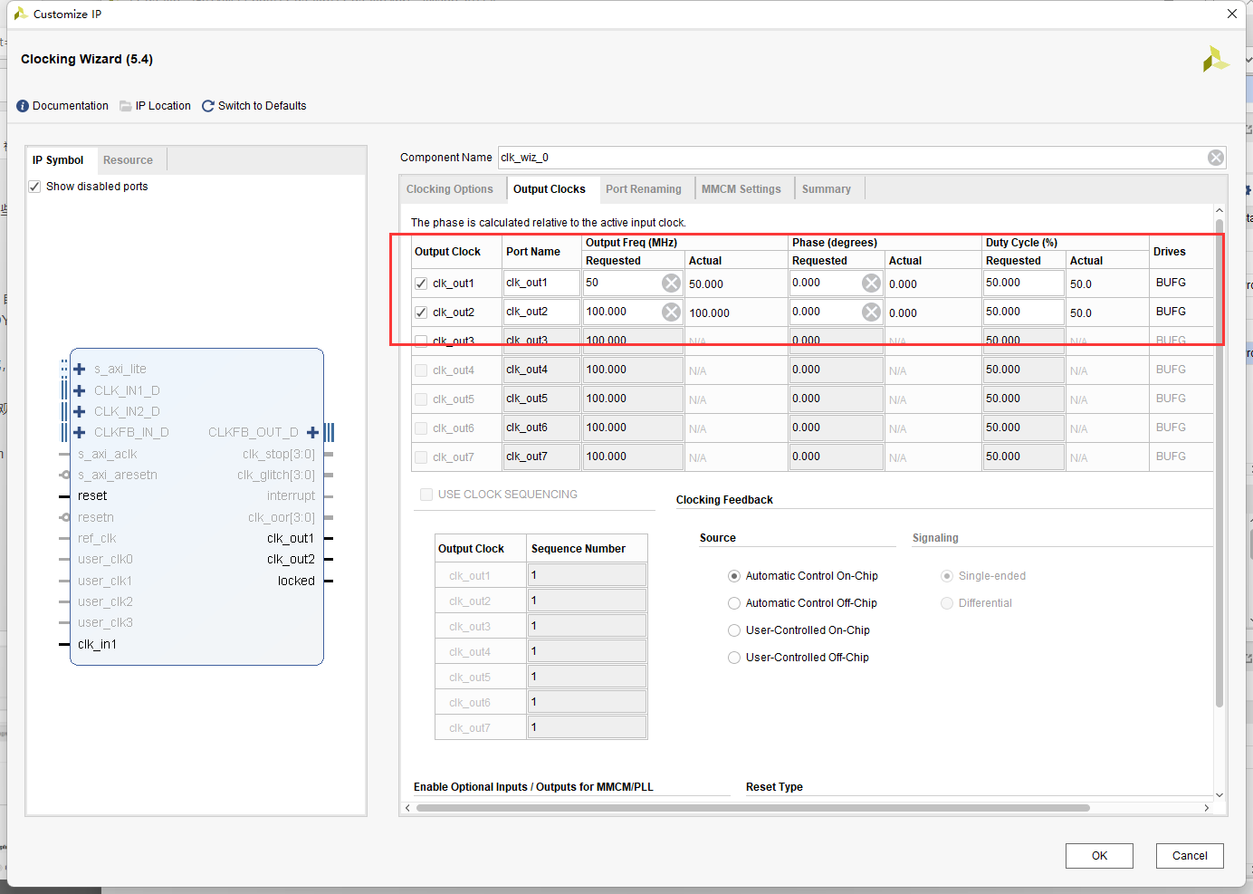Screen dimensions: 1253x894
Task: Click the Switch to Defaults refresh icon
Action: [x=208, y=106]
